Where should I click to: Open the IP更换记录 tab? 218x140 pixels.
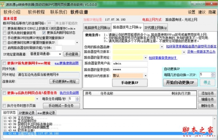(27, 113)
